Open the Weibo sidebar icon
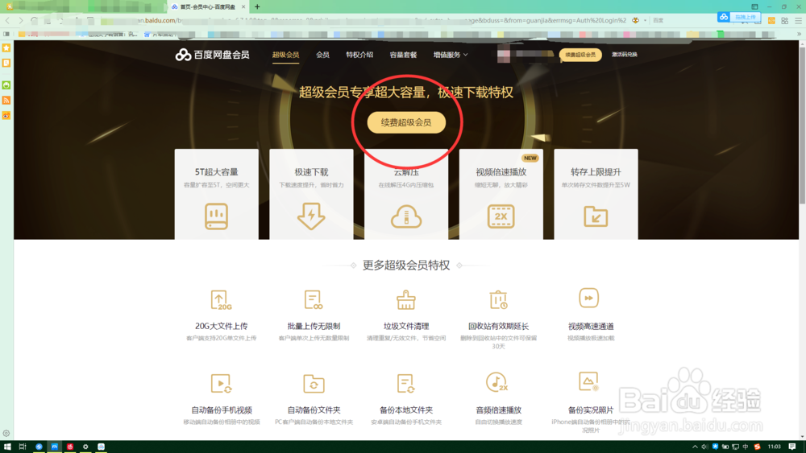This screenshot has width=806, height=453. tap(6, 115)
